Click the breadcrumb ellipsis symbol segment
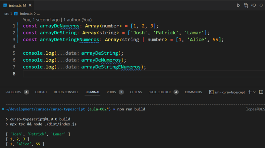The height and width of the screenshot is (148, 265). (x=38, y=14)
